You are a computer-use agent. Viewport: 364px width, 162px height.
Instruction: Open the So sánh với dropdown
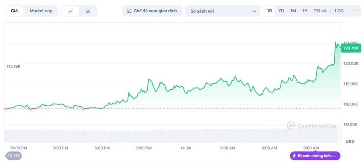(223, 11)
